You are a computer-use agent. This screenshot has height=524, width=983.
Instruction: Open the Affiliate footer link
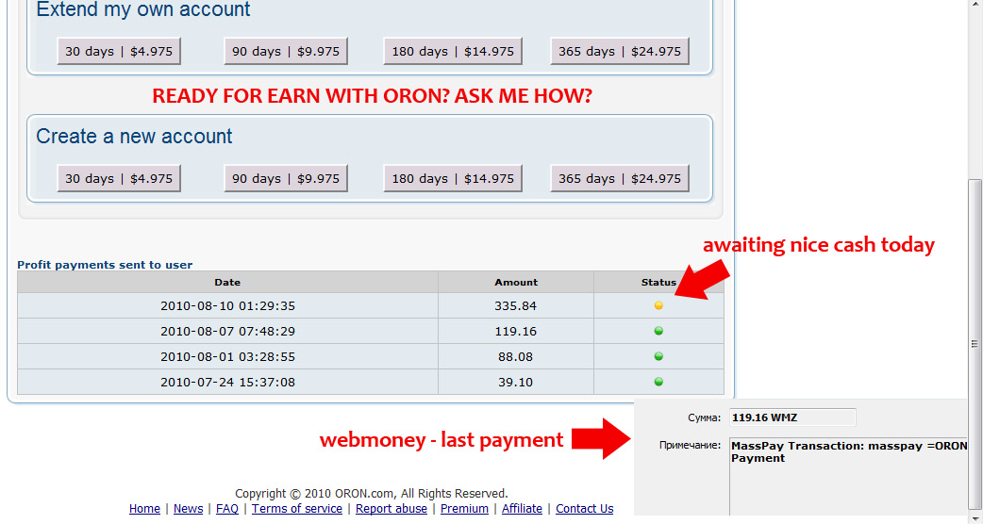click(522, 508)
